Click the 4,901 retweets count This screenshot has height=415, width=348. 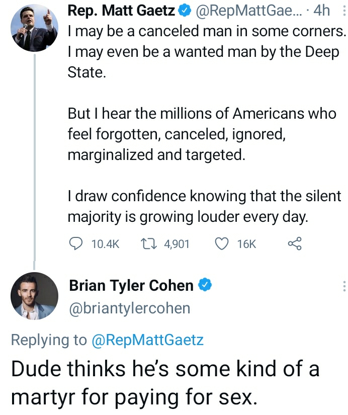point(177,244)
